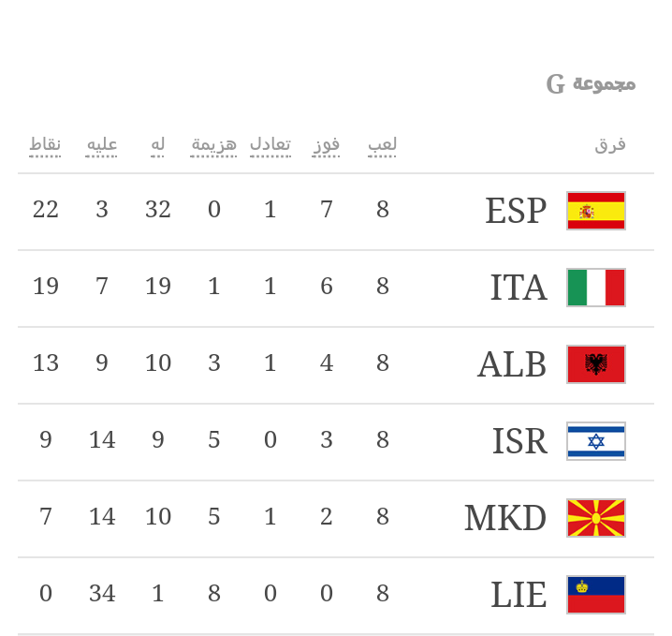Click the هزيمة losses column header
Viewport: 672px width, 636px height.
(x=214, y=144)
